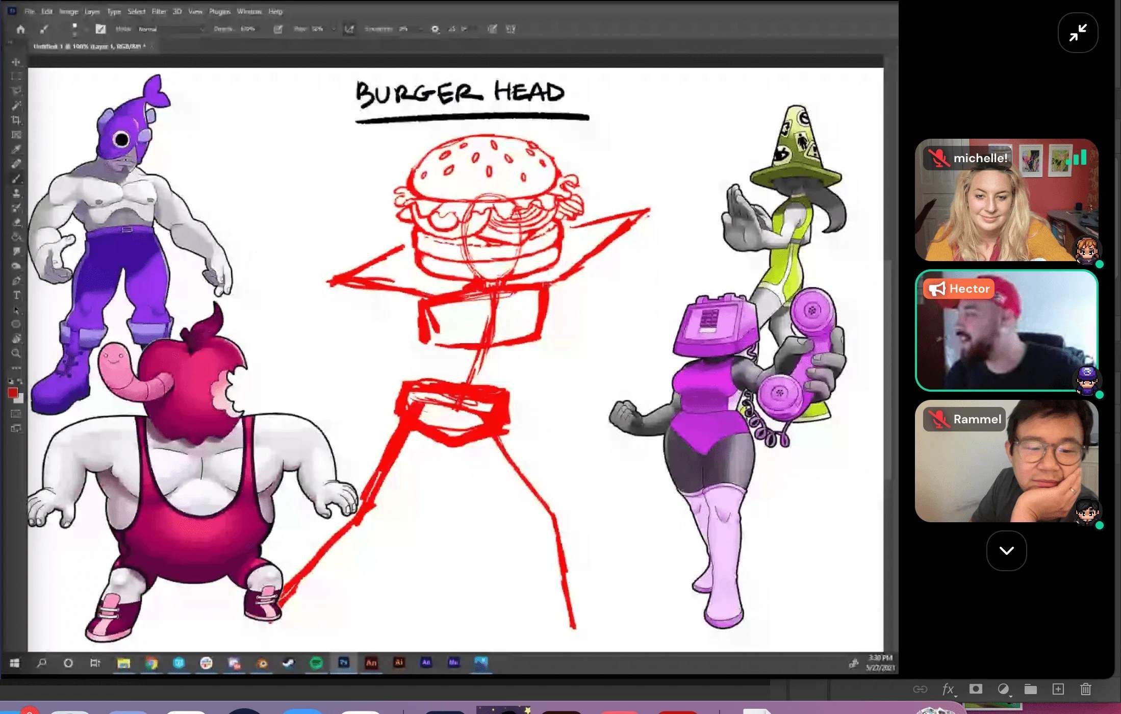Open the Window menu
1121x714 pixels.
[249, 11]
